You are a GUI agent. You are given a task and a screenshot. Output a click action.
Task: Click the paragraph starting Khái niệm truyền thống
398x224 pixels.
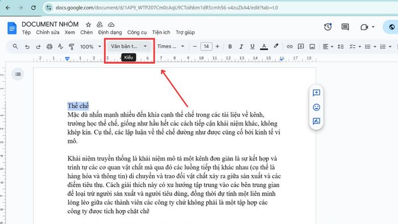pos(174,185)
